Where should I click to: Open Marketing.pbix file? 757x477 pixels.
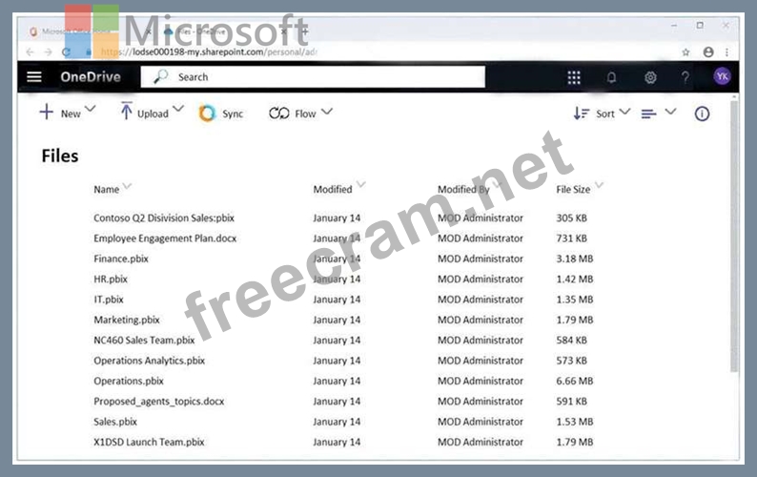pos(127,320)
